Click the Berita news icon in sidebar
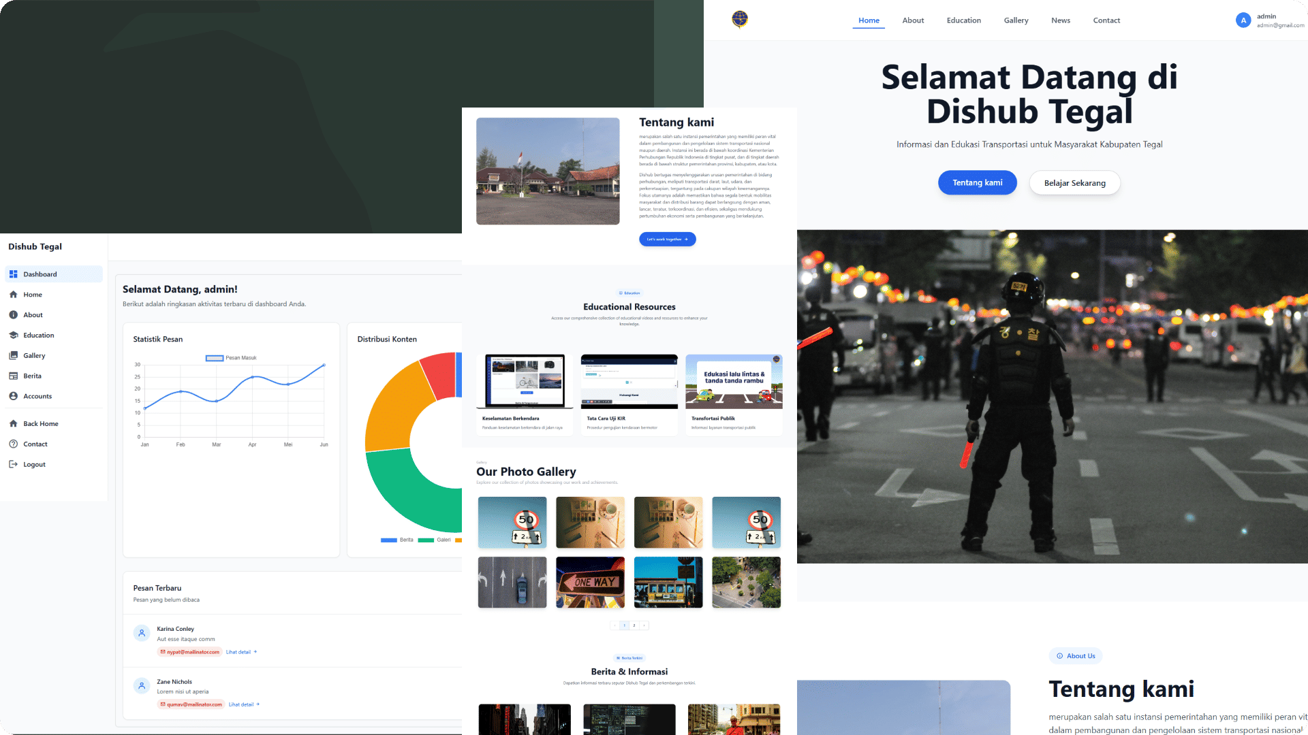 (x=14, y=376)
